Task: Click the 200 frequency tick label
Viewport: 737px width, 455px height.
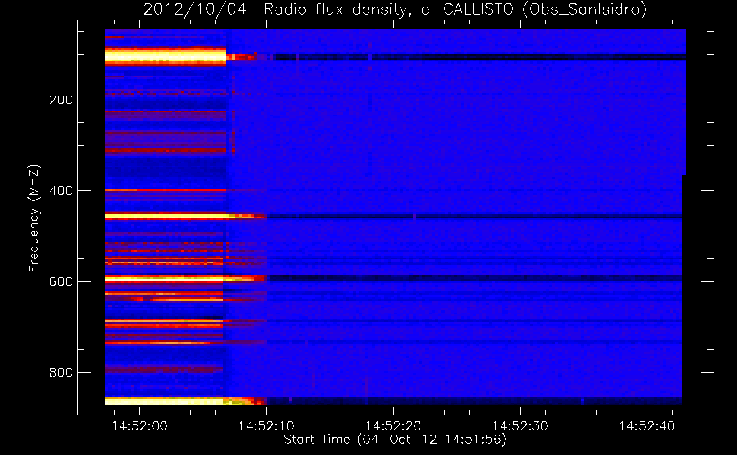Action: pos(61,100)
